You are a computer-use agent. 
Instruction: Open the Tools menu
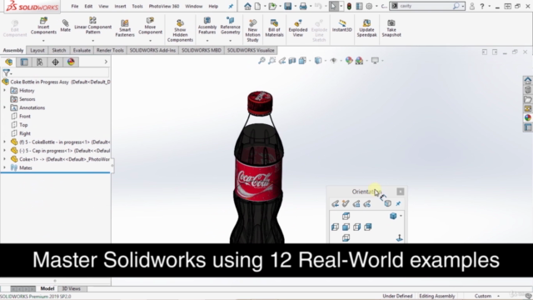pyautogui.click(x=137, y=6)
